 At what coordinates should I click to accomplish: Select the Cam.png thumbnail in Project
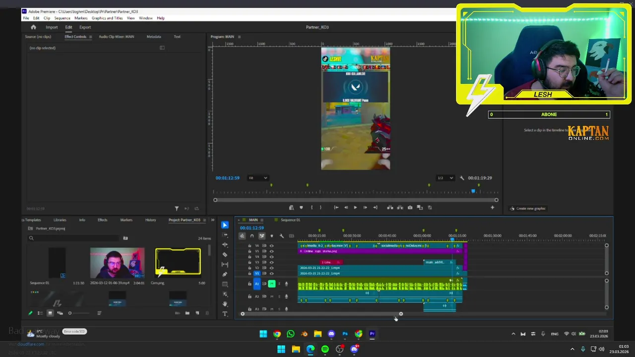point(178,262)
